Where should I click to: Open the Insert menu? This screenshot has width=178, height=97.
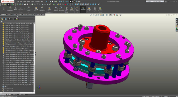[x=29, y=2]
